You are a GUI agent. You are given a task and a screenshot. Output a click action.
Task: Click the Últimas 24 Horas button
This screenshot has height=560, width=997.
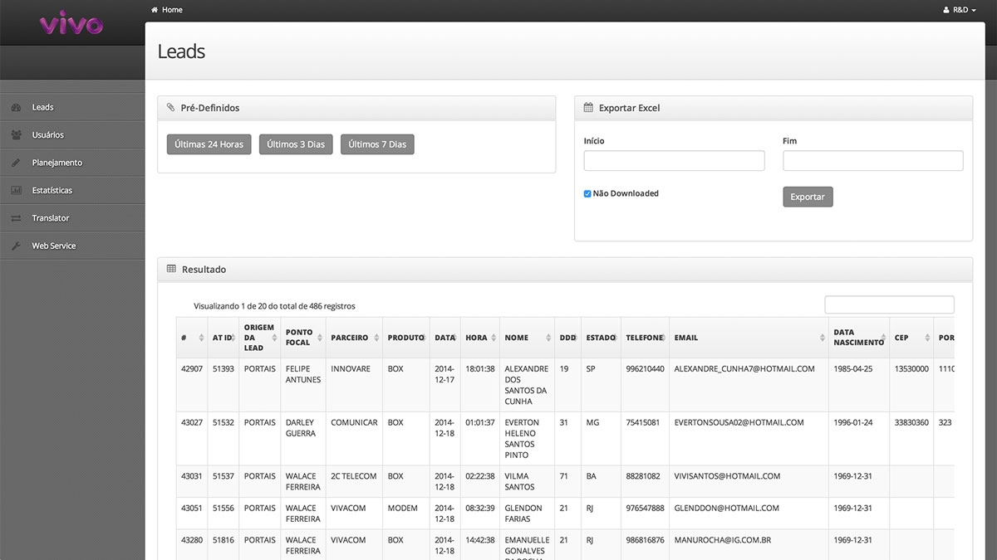pyautogui.click(x=209, y=144)
